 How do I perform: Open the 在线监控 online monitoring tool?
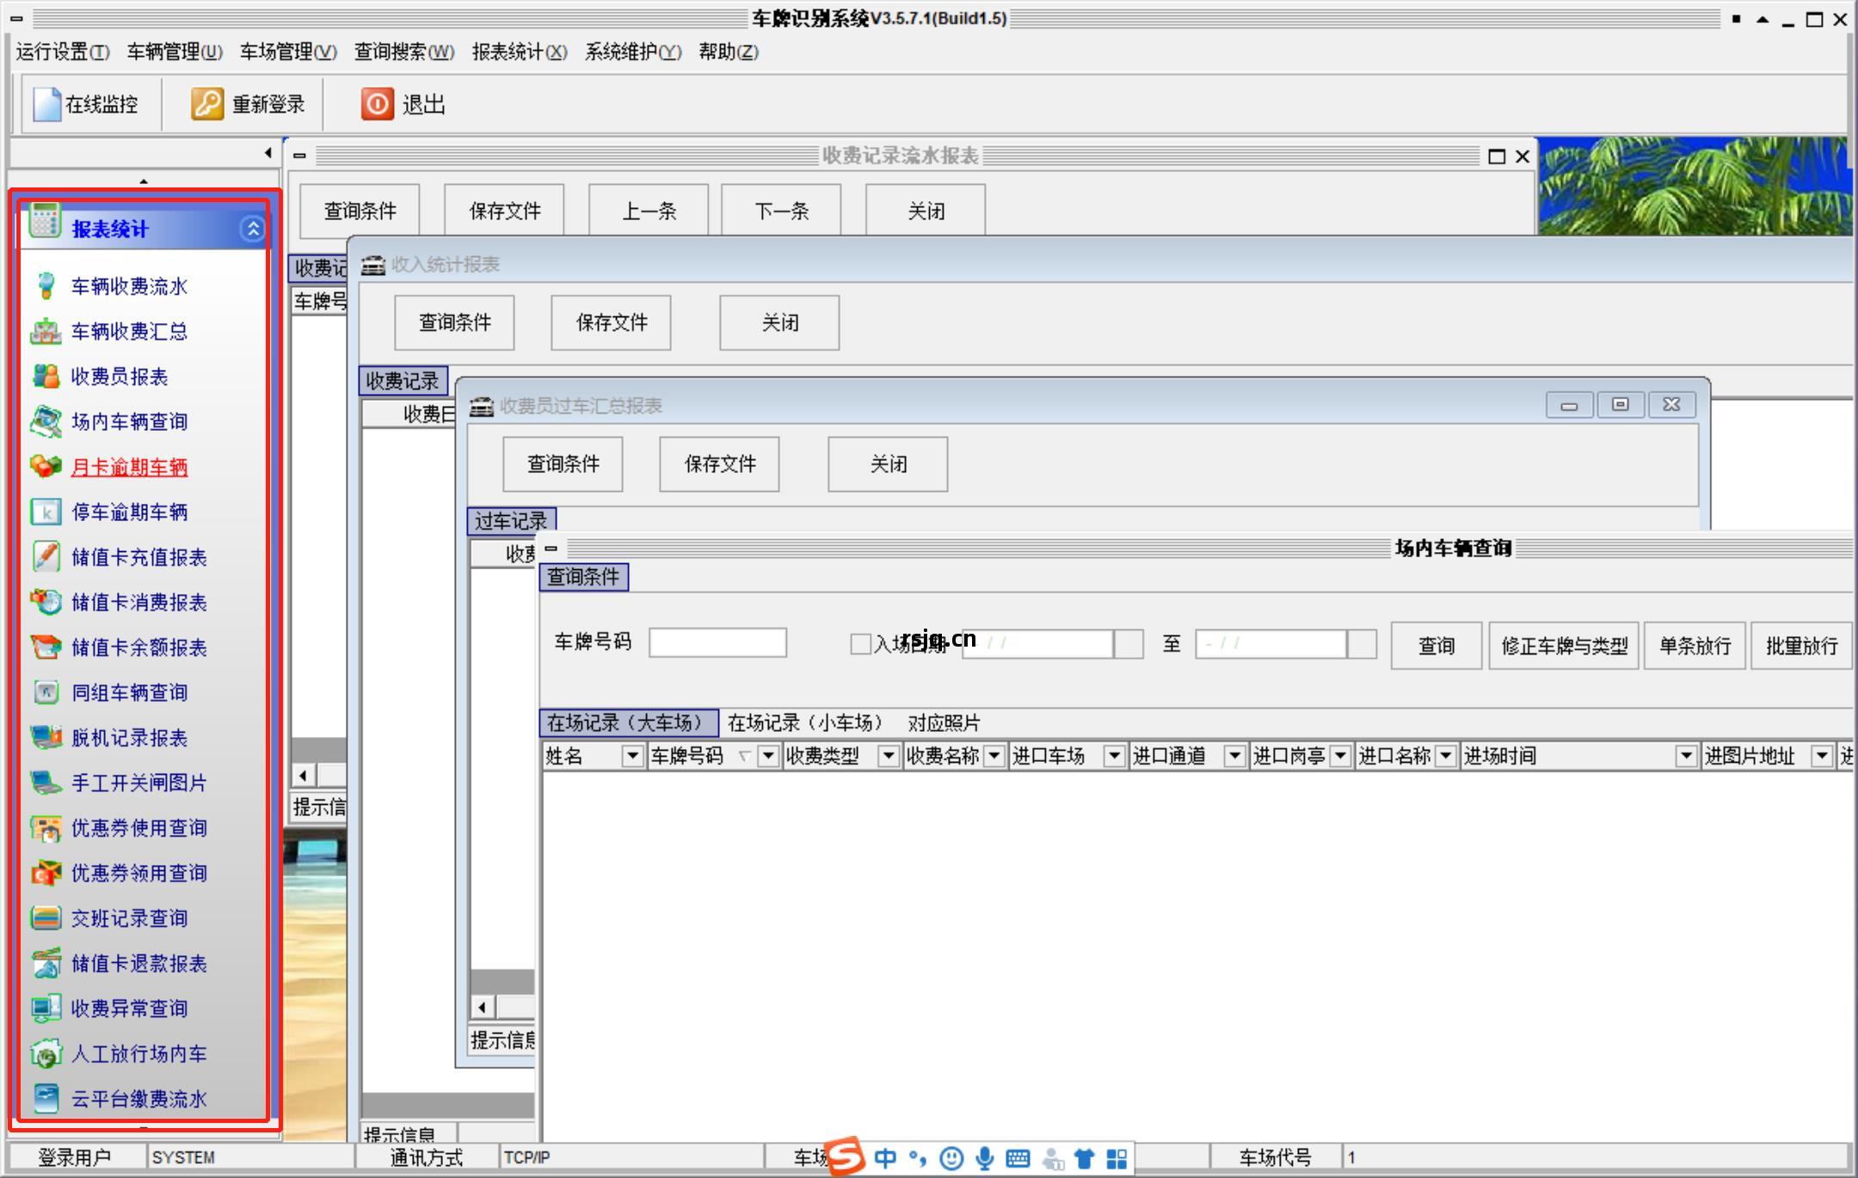(x=89, y=104)
